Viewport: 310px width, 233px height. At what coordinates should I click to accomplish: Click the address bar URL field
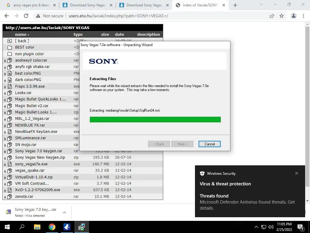(118, 16)
